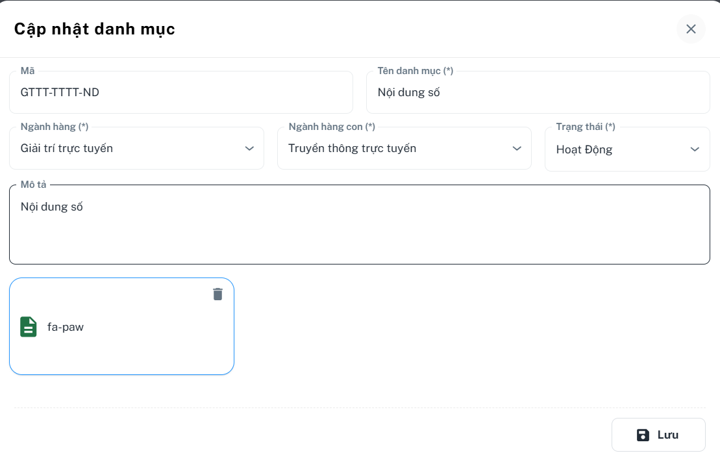
Task: Expand the Ngành hàng chevron arrow
Action: tap(249, 149)
